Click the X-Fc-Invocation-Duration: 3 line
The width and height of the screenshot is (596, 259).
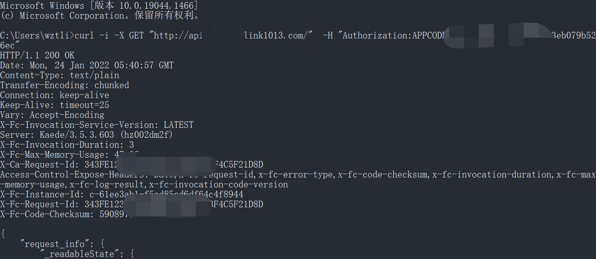pyautogui.click(x=67, y=145)
